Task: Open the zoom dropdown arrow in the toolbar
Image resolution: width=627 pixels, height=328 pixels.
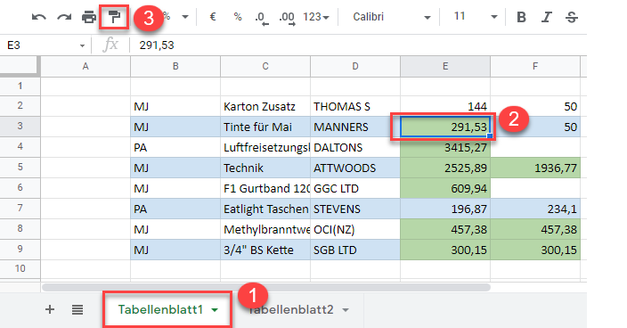Action: 185,17
